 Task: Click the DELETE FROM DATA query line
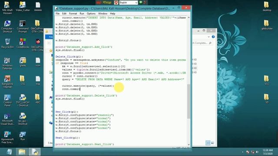(x=123, y=79)
